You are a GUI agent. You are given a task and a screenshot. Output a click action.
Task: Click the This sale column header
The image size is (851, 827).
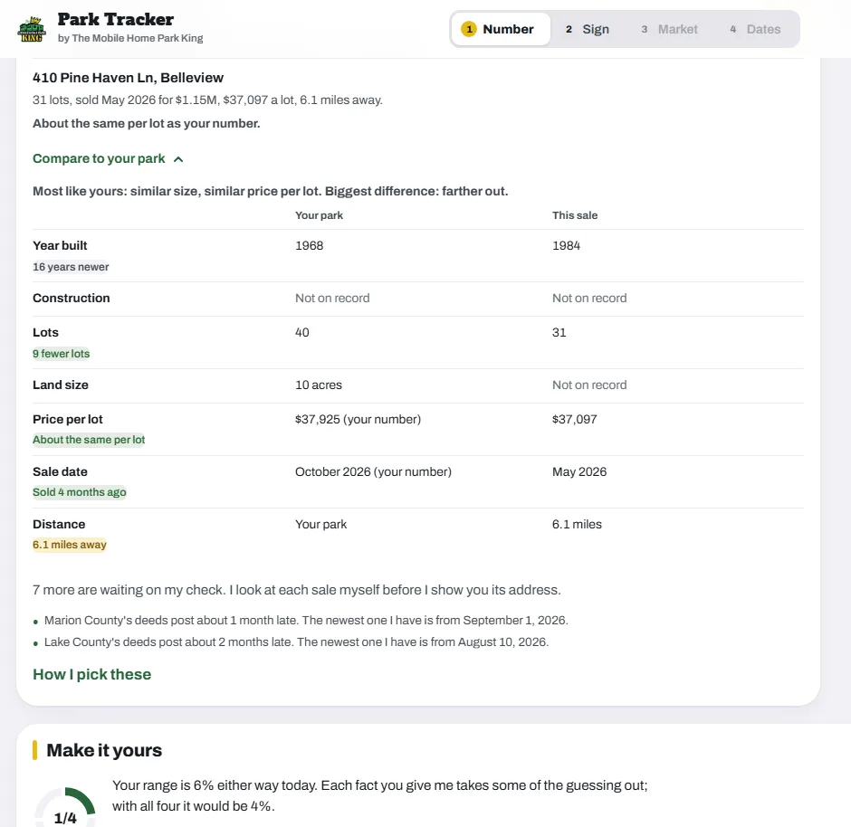tap(575, 215)
